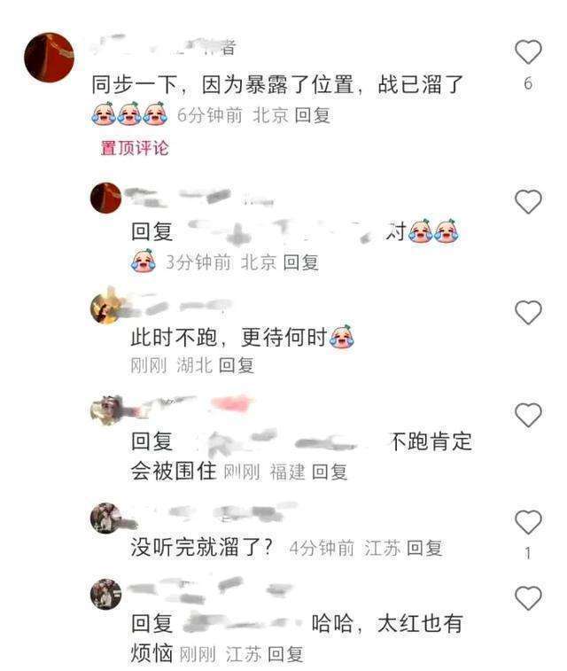Like the Beijing reply saying 对
The width and height of the screenshot is (567, 671).
click(528, 201)
